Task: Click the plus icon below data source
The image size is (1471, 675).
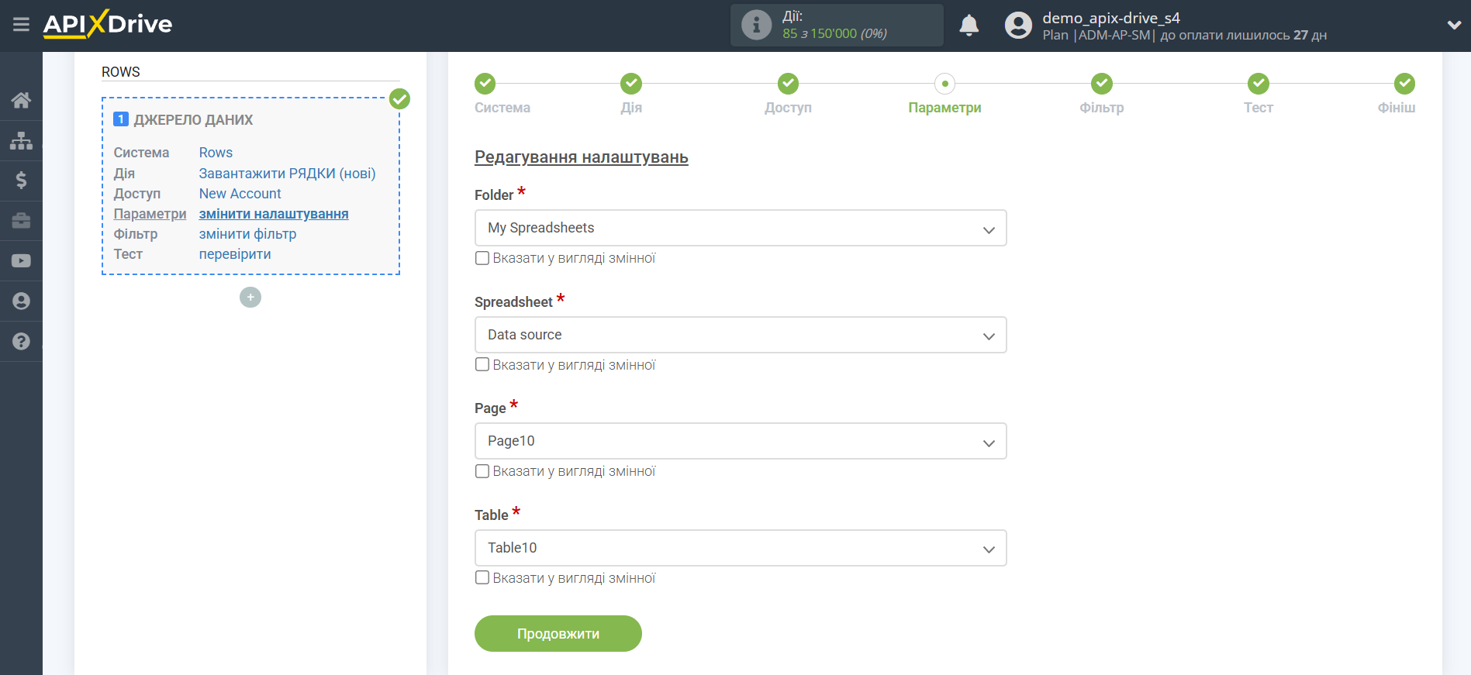Action: [x=250, y=298]
